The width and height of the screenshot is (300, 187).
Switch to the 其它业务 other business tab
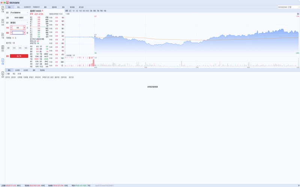(x=81, y=7)
